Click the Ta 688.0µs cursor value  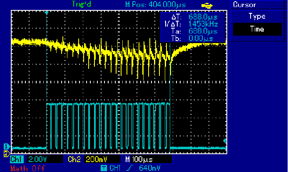[203, 31]
